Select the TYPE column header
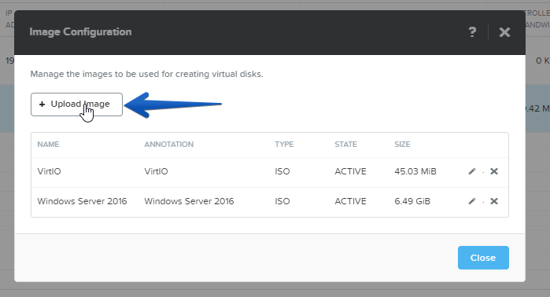The image size is (550, 297). [284, 145]
